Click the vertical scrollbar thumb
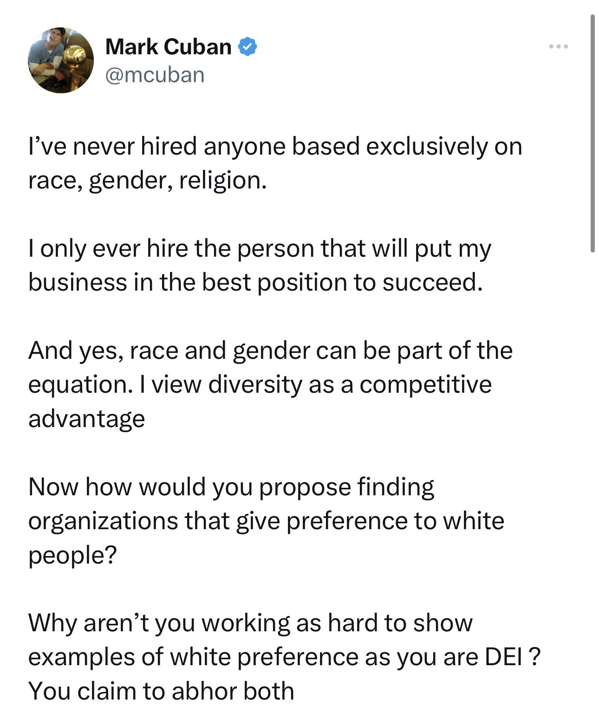 [592, 134]
